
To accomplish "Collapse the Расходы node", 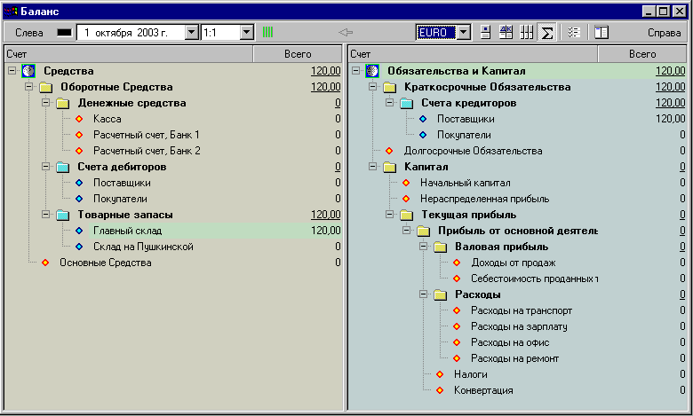I will (x=424, y=294).
